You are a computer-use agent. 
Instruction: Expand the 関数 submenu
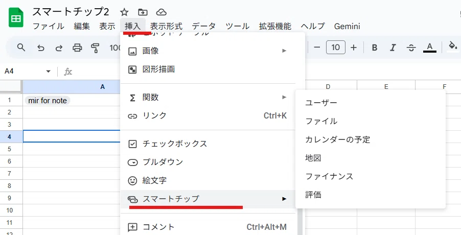(208, 97)
